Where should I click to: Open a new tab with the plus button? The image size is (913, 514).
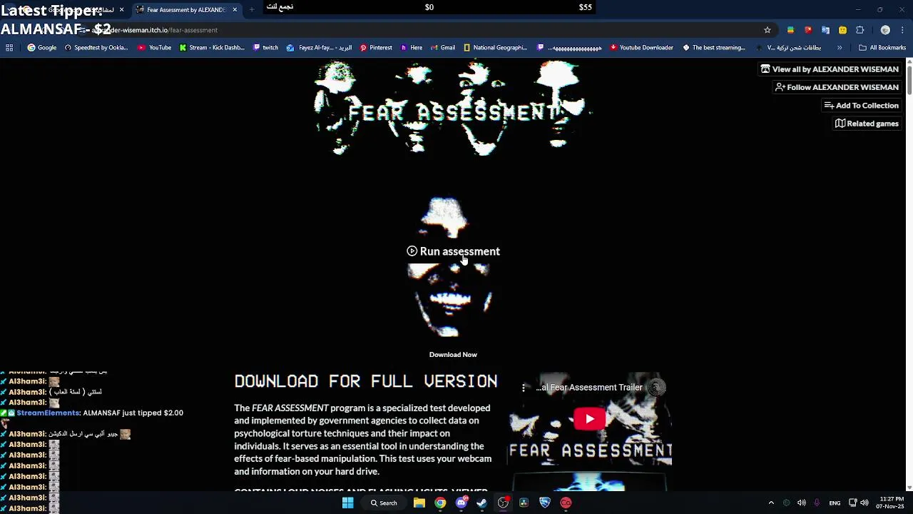(x=252, y=10)
